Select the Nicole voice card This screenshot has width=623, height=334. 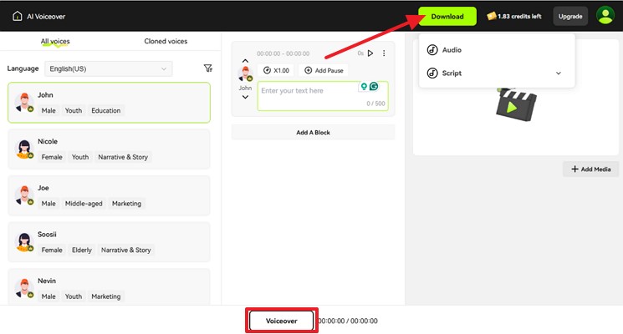(109, 149)
